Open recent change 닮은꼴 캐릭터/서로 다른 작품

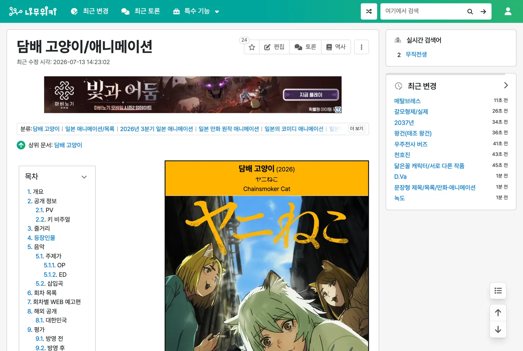[x=429, y=166]
